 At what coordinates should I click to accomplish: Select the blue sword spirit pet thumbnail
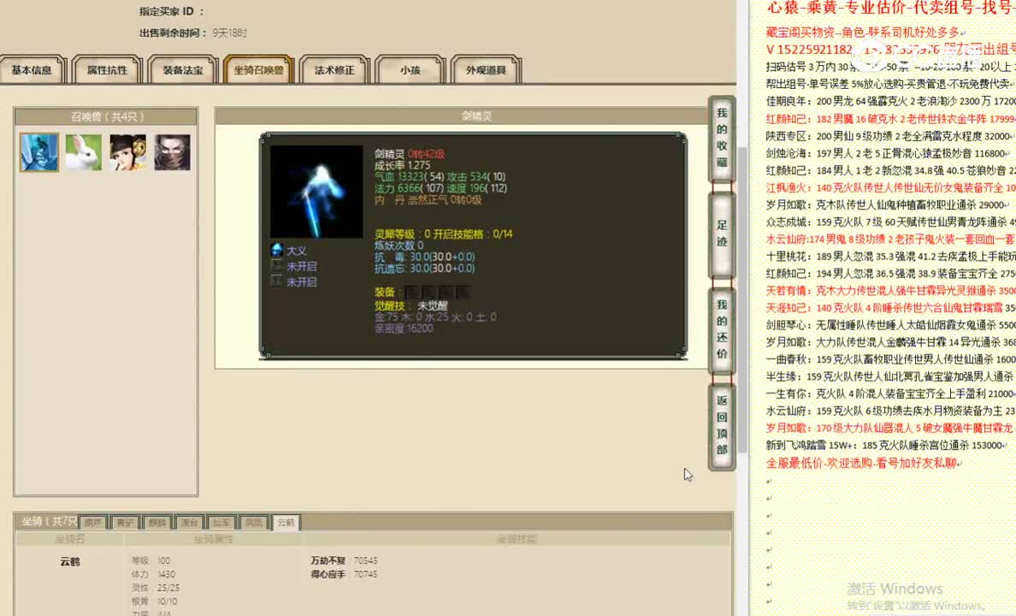[38, 152]
